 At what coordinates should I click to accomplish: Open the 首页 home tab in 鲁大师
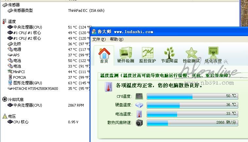(x=104, y=55)
